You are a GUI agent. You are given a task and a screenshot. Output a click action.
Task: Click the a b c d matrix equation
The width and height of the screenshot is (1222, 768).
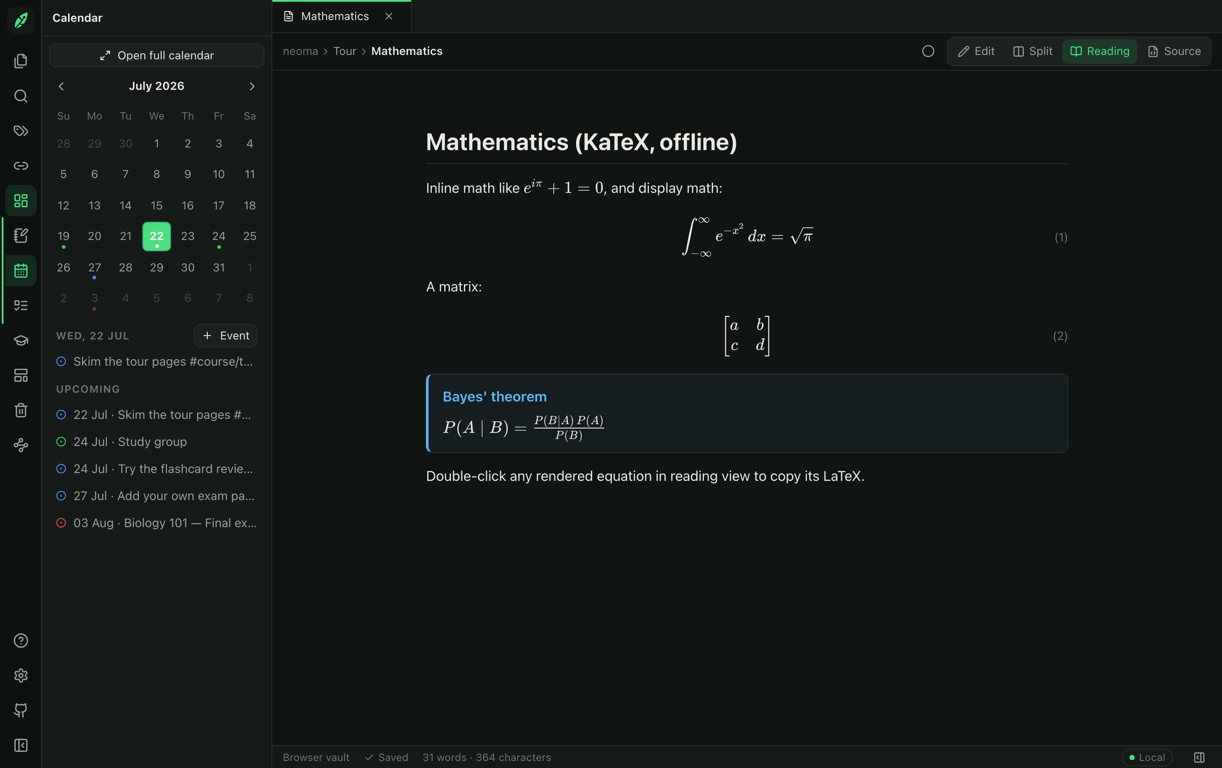747,336
